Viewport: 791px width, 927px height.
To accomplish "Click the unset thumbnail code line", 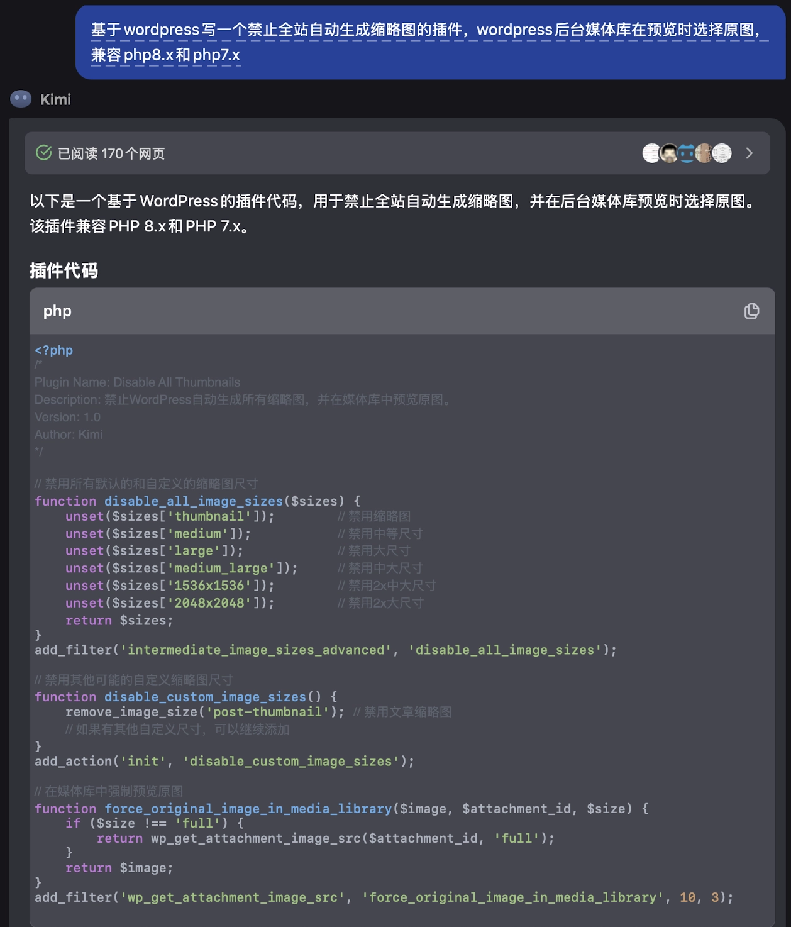I will point(170,516).
